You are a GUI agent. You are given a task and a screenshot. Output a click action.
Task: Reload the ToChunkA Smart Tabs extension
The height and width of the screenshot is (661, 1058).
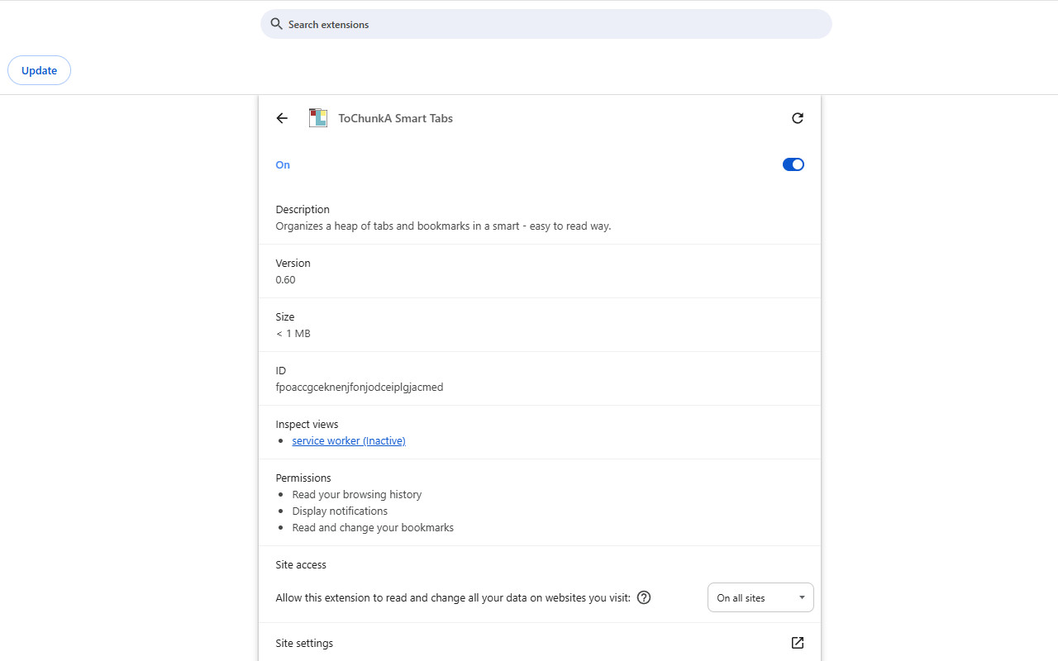[x=797, y=118]
